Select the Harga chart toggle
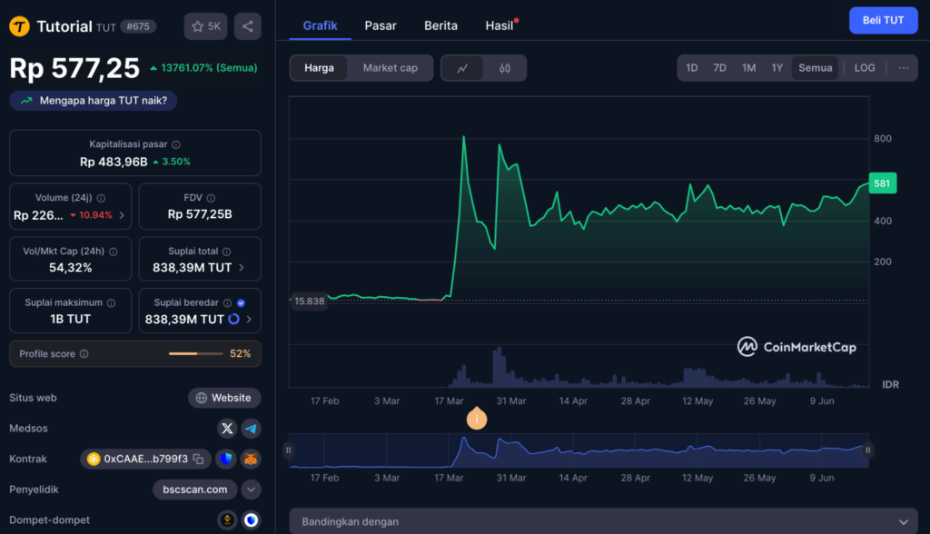The image size is (930, 534). click(319, 68)
